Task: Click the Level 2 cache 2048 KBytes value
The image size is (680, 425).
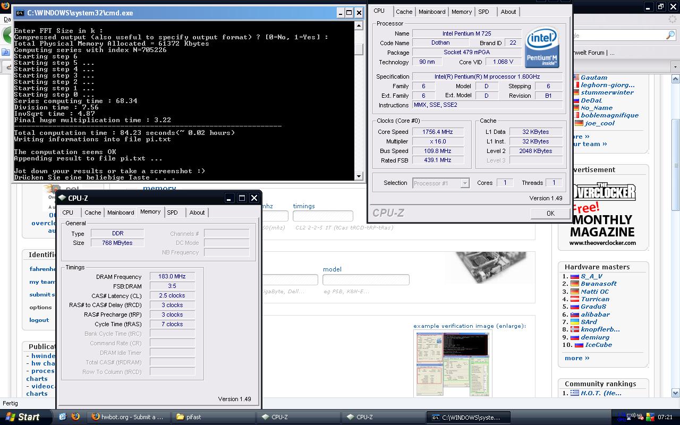Action: coord(536,151)
